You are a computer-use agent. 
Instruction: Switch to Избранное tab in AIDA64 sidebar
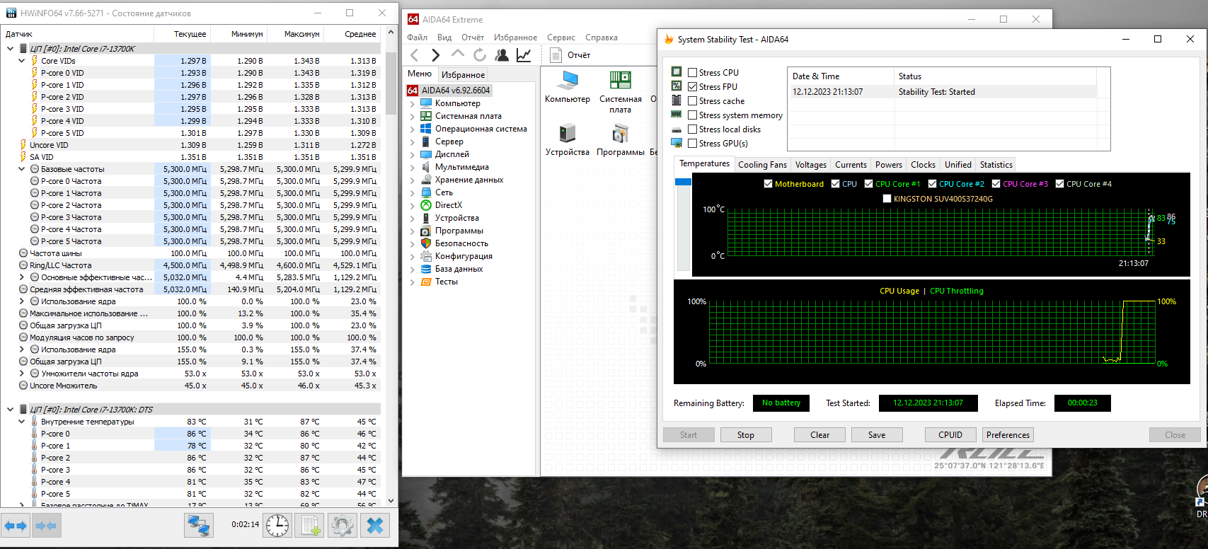click(464, 74)
